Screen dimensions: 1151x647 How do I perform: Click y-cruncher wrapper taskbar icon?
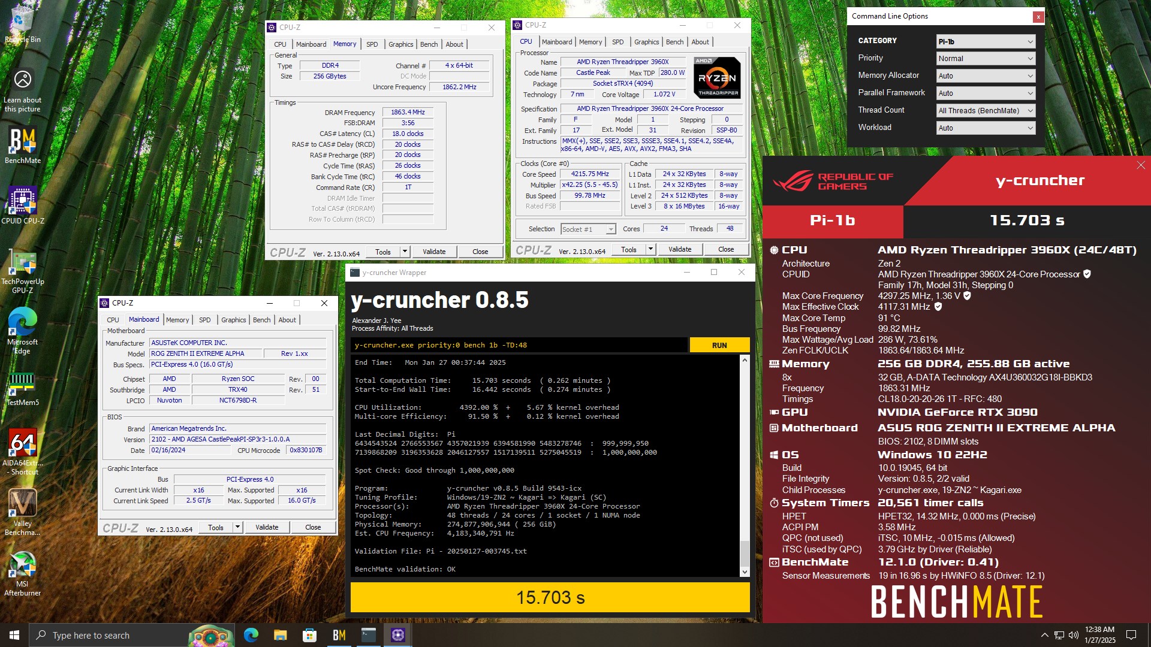(368, 635)
